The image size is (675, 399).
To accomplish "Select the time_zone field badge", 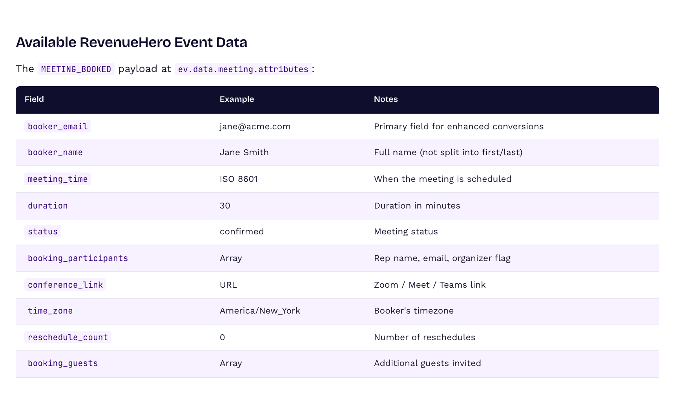I will point(50,311).
